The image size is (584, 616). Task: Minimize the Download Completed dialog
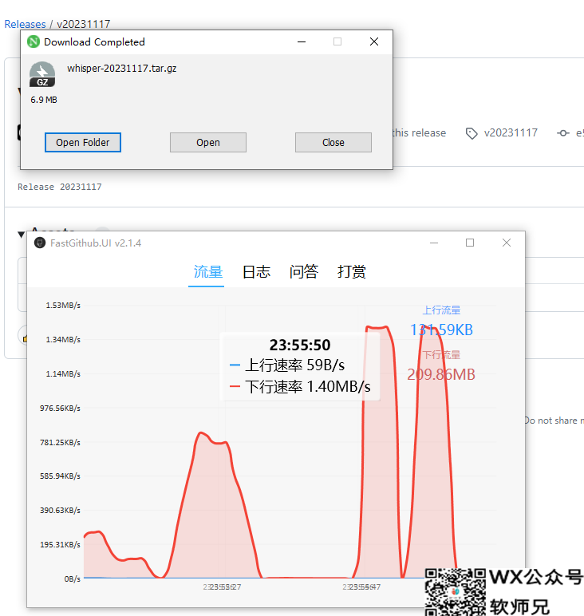coord(302,41)
